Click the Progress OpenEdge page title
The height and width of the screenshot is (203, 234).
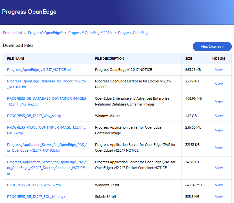[29, 12]
